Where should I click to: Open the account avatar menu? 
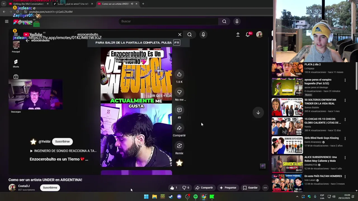(260, 35)
